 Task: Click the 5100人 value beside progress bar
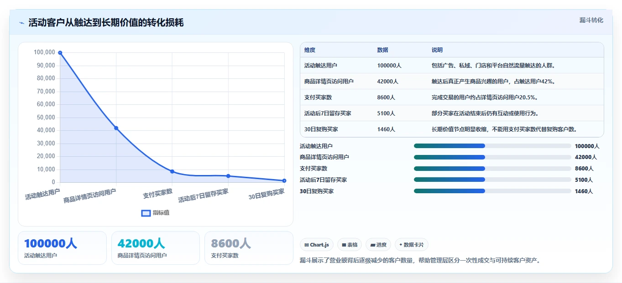(x=584, y=180)
